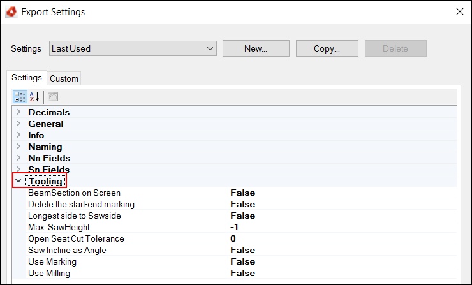Click the False value of Delete the start-end marking
472x285 pixels.
(x=242, y=204)
